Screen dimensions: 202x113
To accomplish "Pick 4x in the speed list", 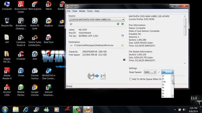I will click(166, 88).
